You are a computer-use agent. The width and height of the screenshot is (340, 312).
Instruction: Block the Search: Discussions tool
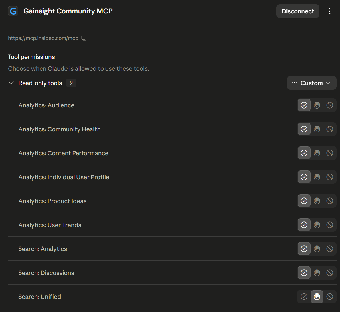(330, 273)
